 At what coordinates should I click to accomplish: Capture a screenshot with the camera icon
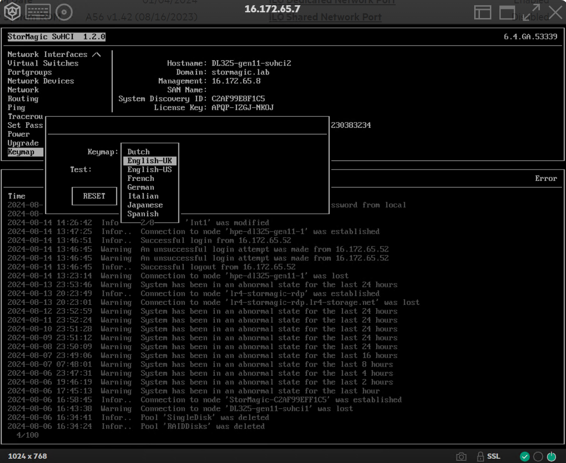(x=461, y=456)
